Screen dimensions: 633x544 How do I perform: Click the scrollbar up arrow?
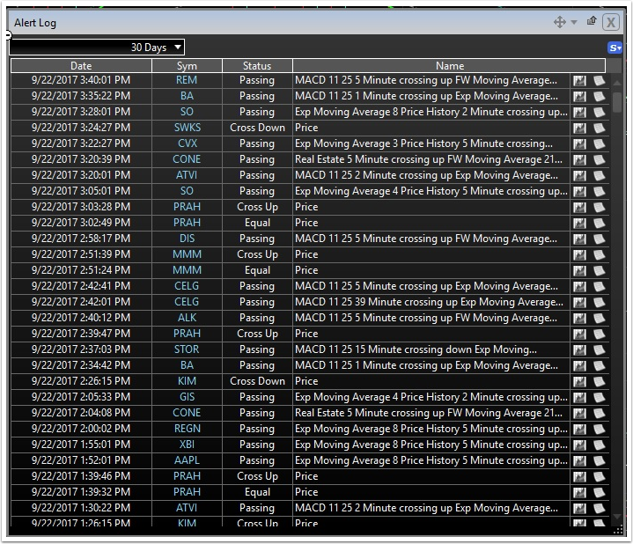(617, 83)
